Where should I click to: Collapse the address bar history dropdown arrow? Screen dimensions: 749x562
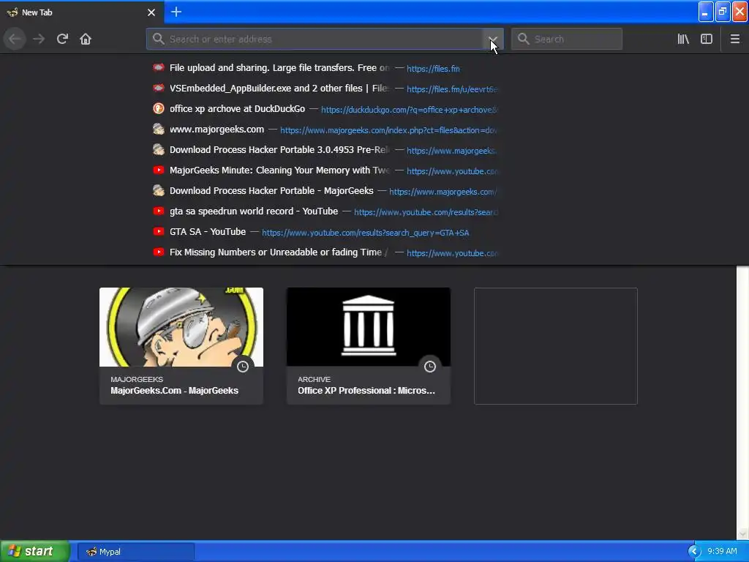click(493, 40)
